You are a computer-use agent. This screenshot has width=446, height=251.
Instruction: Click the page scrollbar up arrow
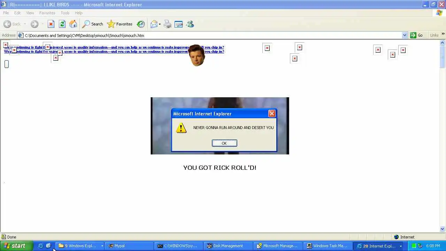coord(443,43)
